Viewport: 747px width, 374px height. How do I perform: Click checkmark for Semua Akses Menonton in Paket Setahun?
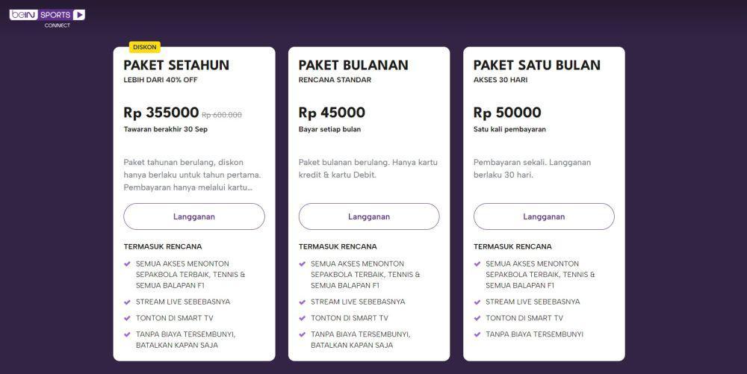[127, 264]
